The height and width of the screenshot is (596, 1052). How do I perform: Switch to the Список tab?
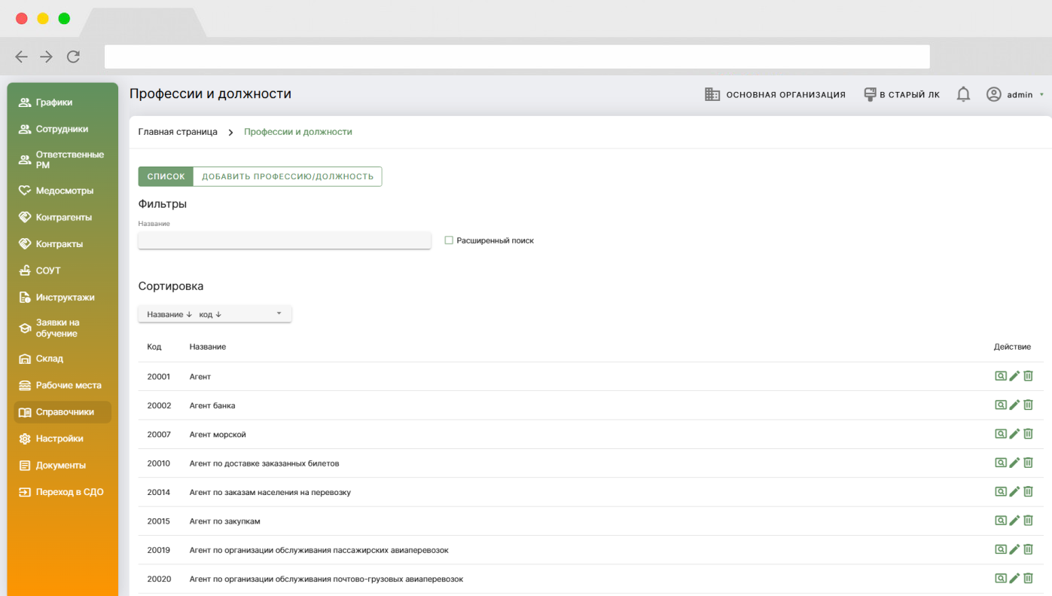click(166, 176)
